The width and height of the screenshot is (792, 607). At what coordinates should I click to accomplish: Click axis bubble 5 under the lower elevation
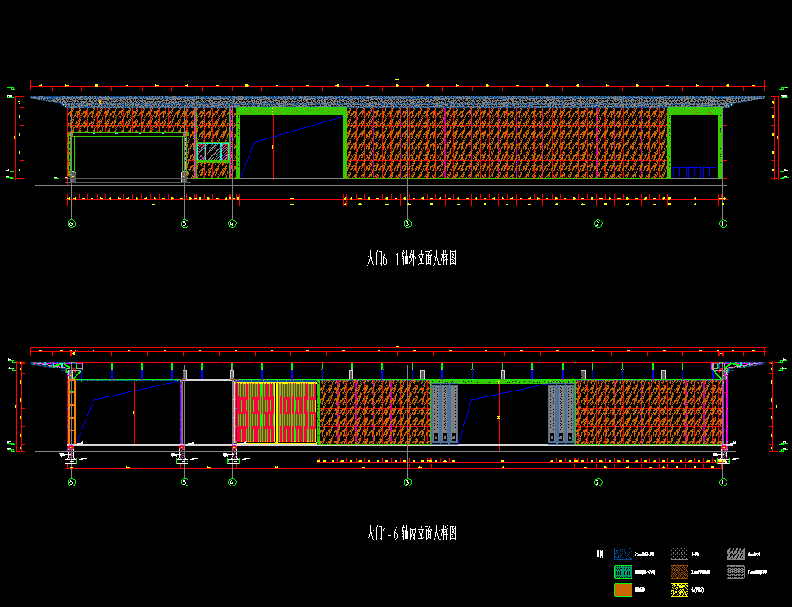tap(184, 482)
